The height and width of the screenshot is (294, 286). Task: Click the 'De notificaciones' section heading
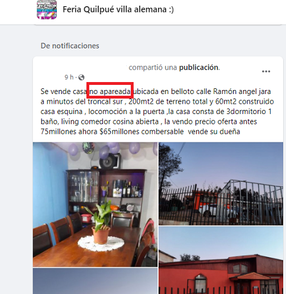[70, 46]
